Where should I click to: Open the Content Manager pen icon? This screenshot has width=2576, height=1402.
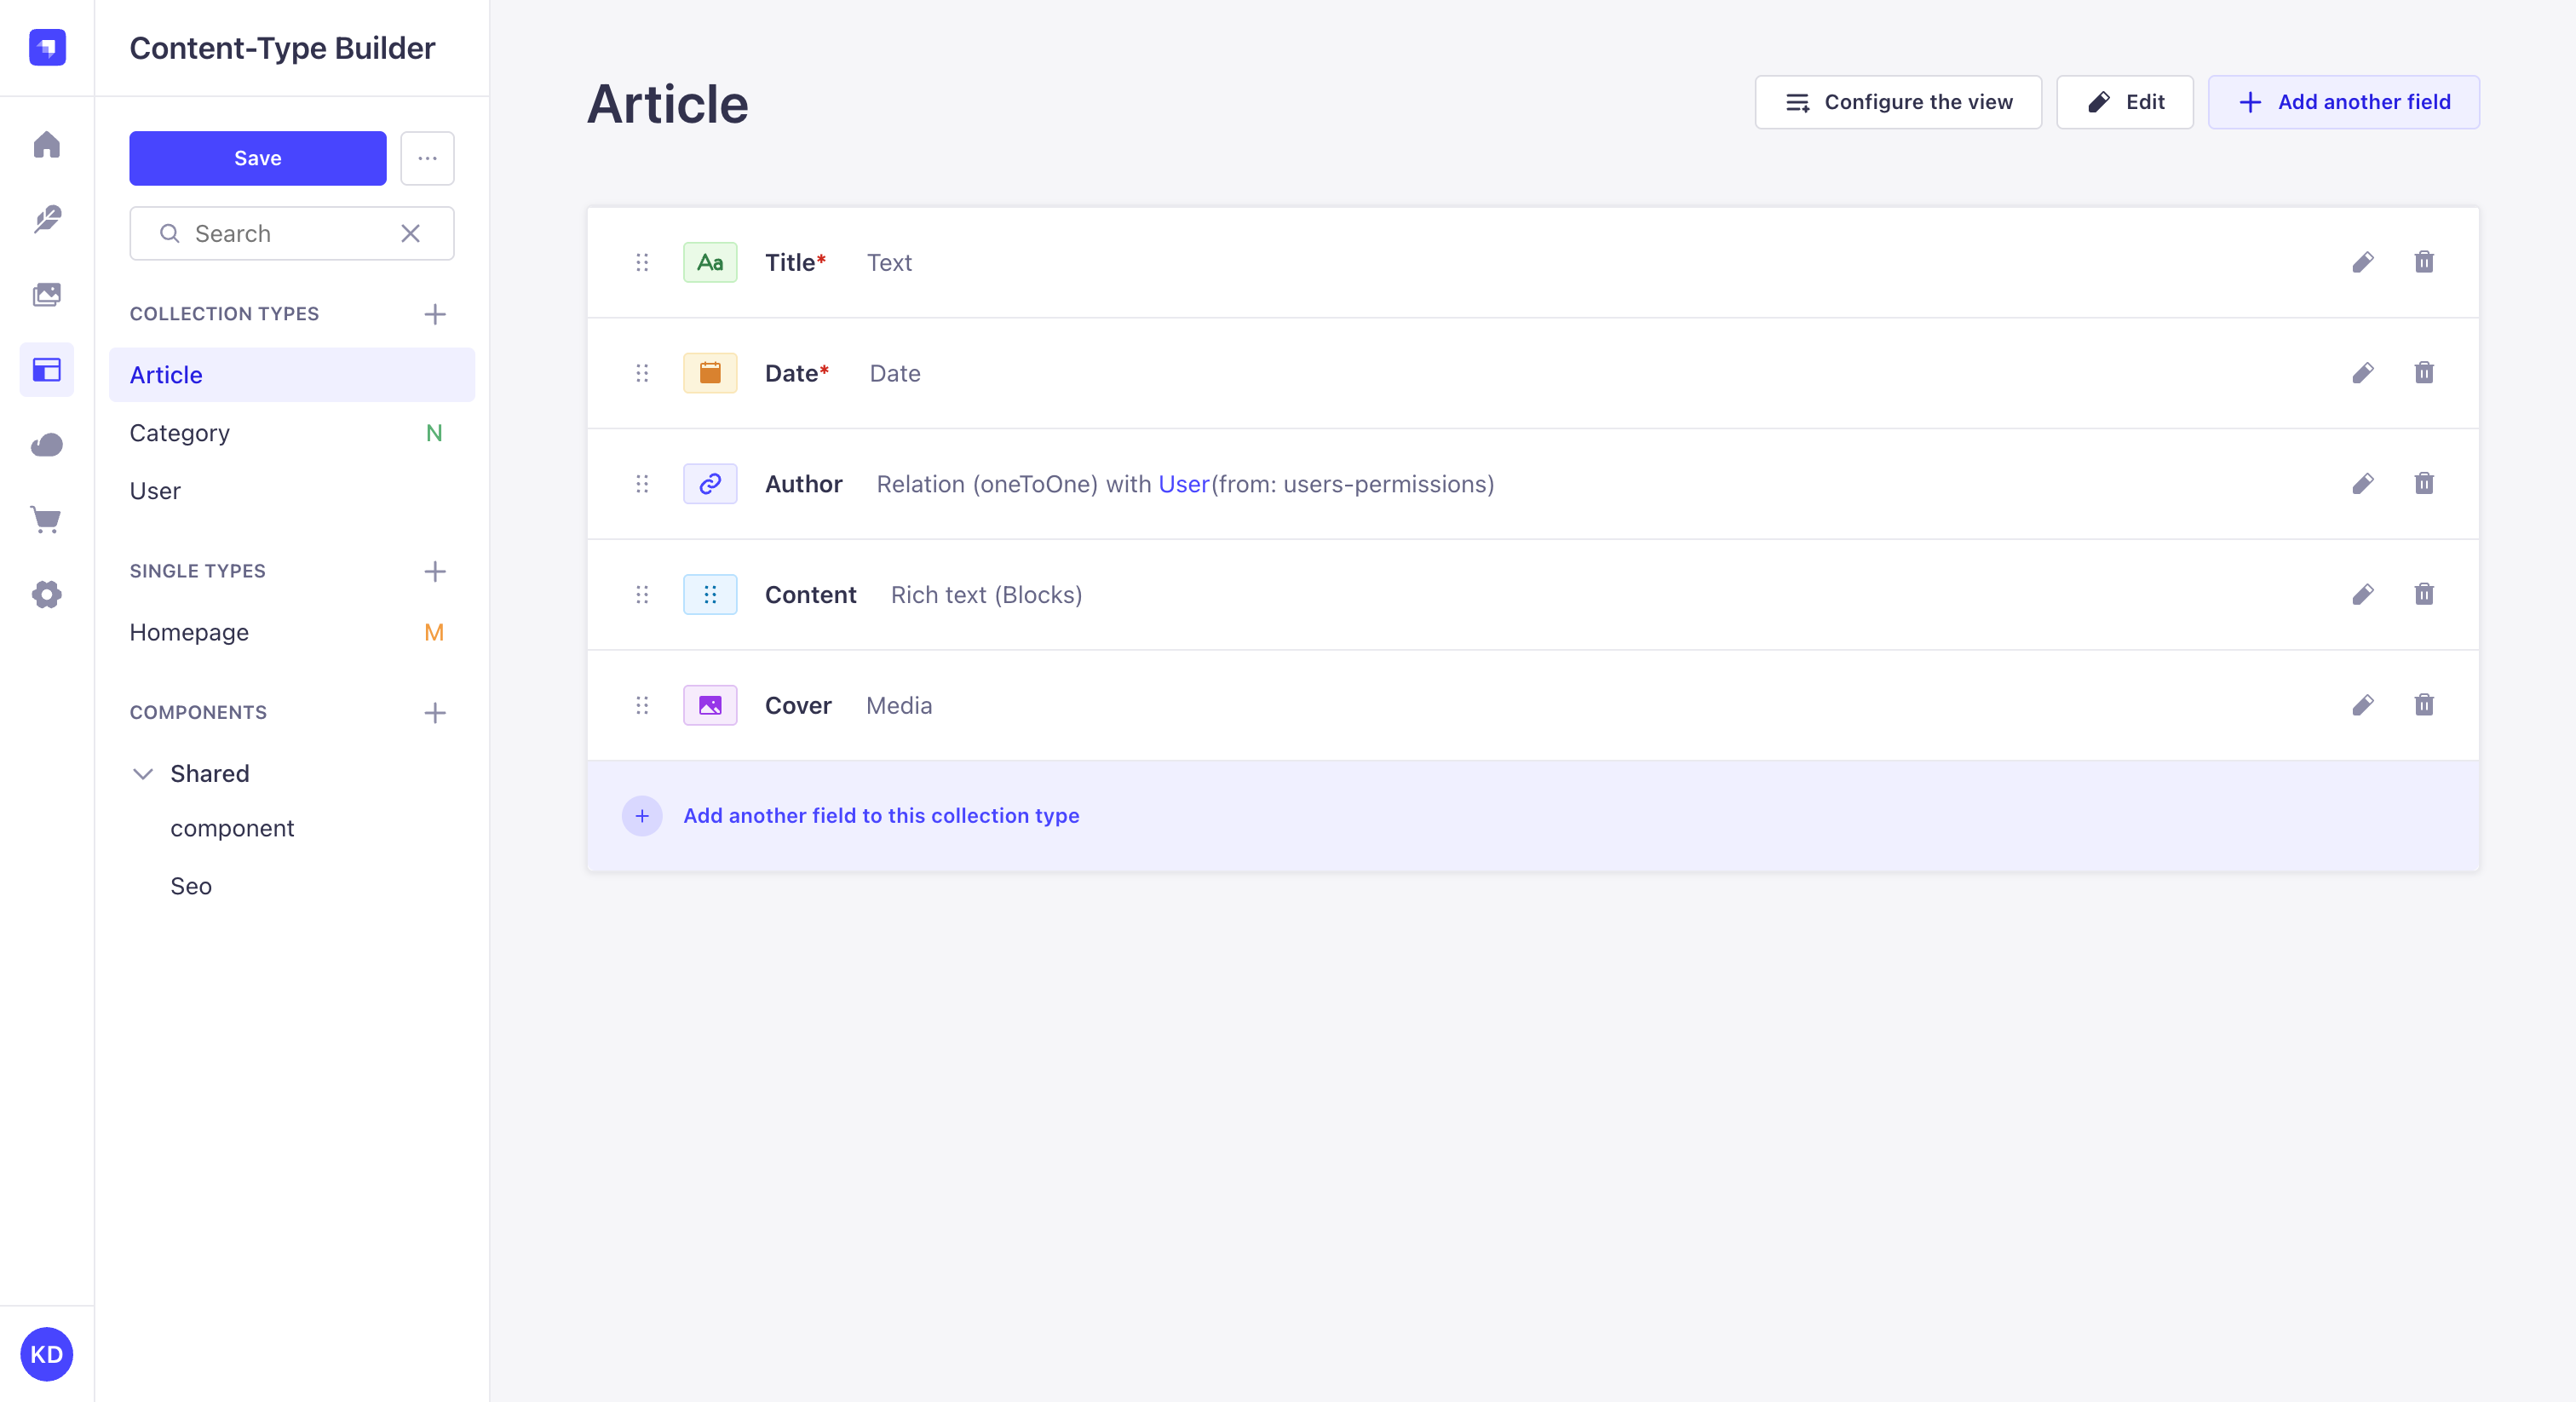(47, 220)
